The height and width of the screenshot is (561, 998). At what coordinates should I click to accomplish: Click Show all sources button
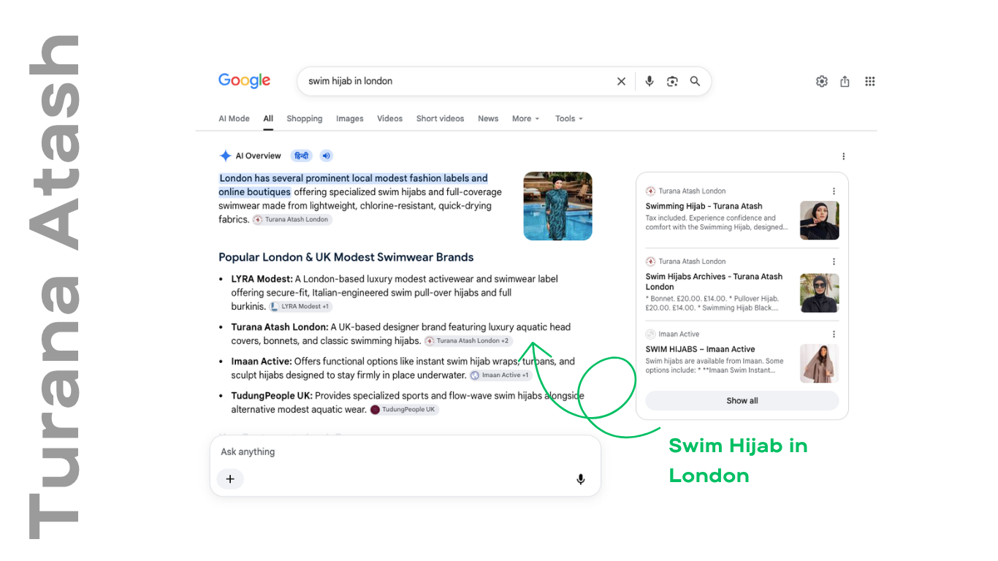(742, 400)
